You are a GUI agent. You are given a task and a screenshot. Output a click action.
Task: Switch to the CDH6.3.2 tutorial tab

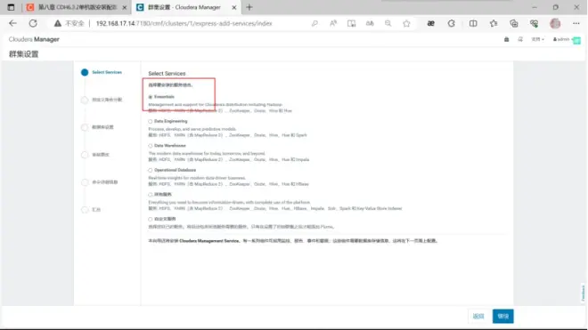point(78,7)
